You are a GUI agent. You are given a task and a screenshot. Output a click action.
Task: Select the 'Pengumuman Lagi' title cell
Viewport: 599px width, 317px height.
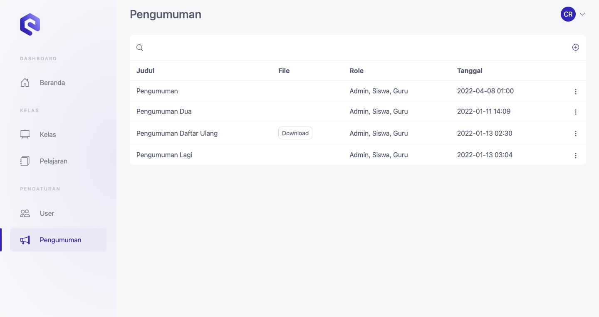coord(164,155)
